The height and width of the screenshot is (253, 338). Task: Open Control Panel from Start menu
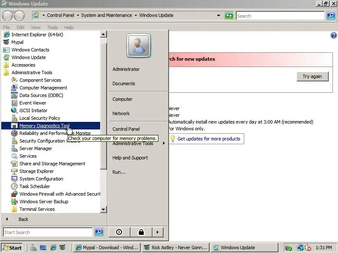point(126,129)
